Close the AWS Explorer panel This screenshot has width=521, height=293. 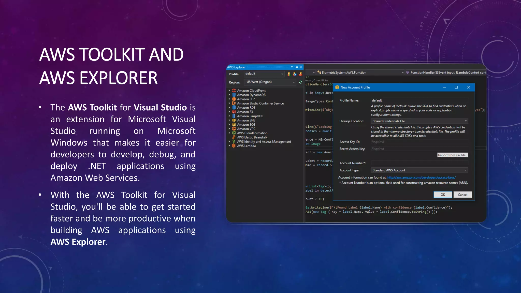click(301, 67)
